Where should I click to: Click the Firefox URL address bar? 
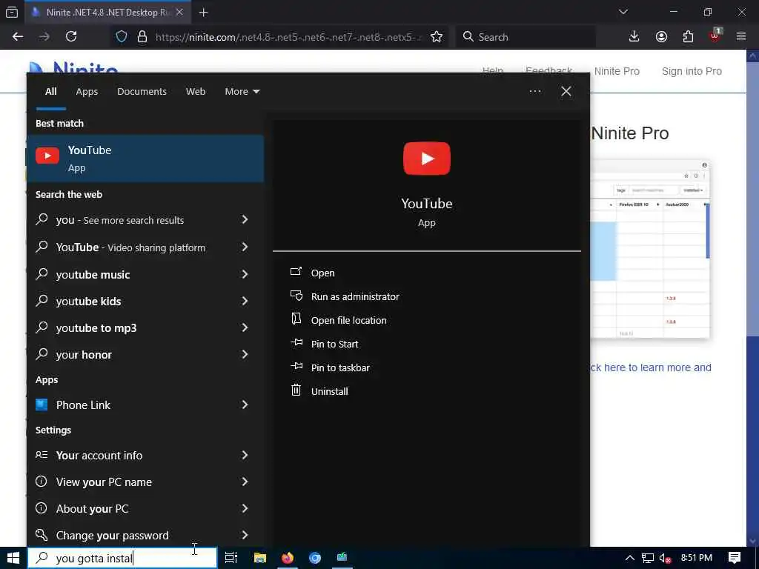288,37
